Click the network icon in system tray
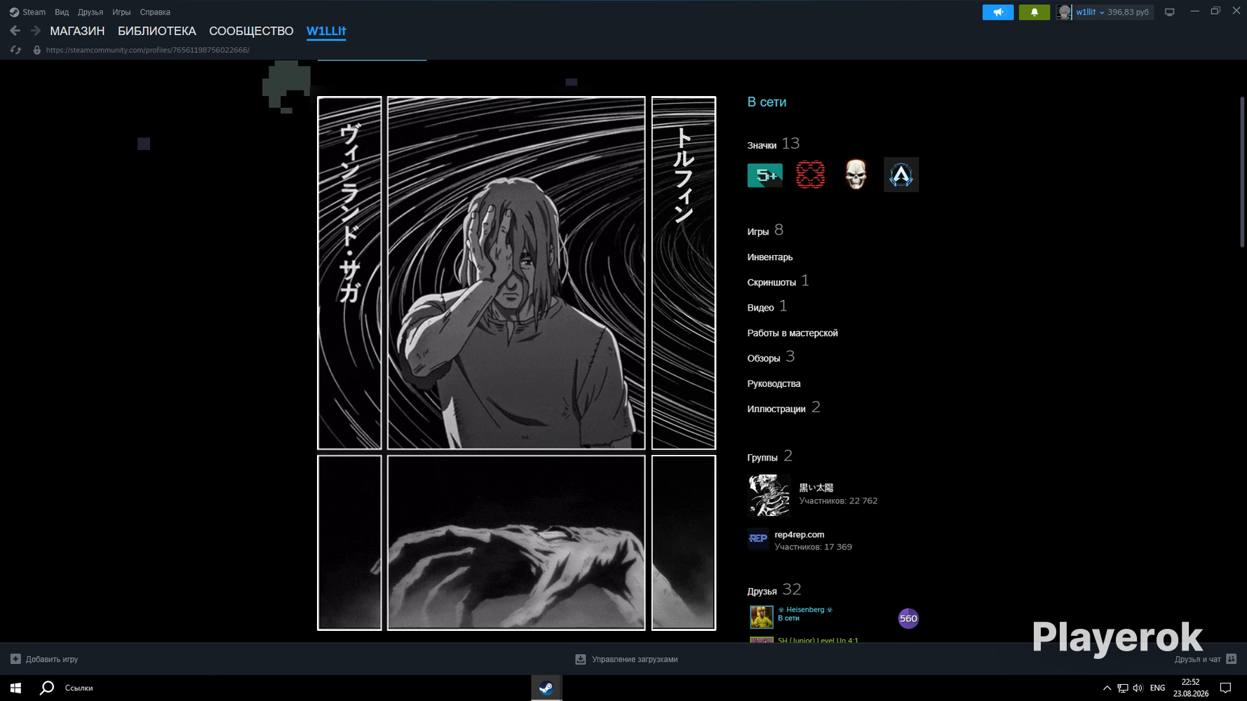The image size is (1247, 701). click(1122, 688)
